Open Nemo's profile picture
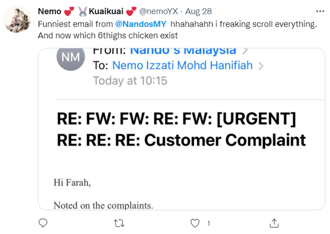 pyautogui.click(x=18, y=19)
